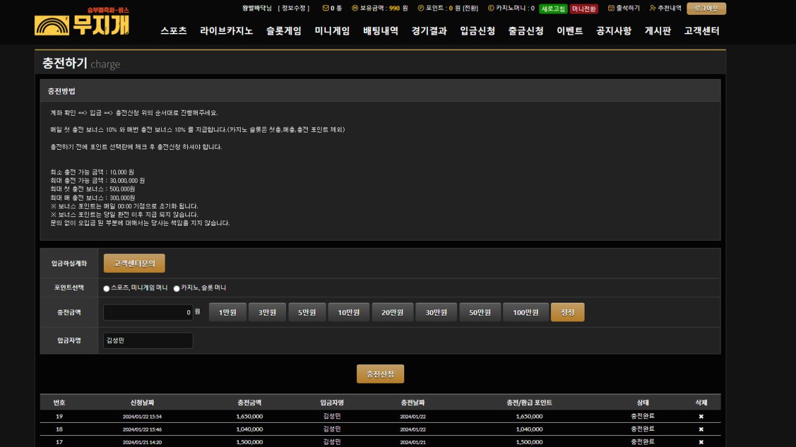Screen dimensions: 796x447
Task: Open the 출금신청 menu
Action: 525,30
